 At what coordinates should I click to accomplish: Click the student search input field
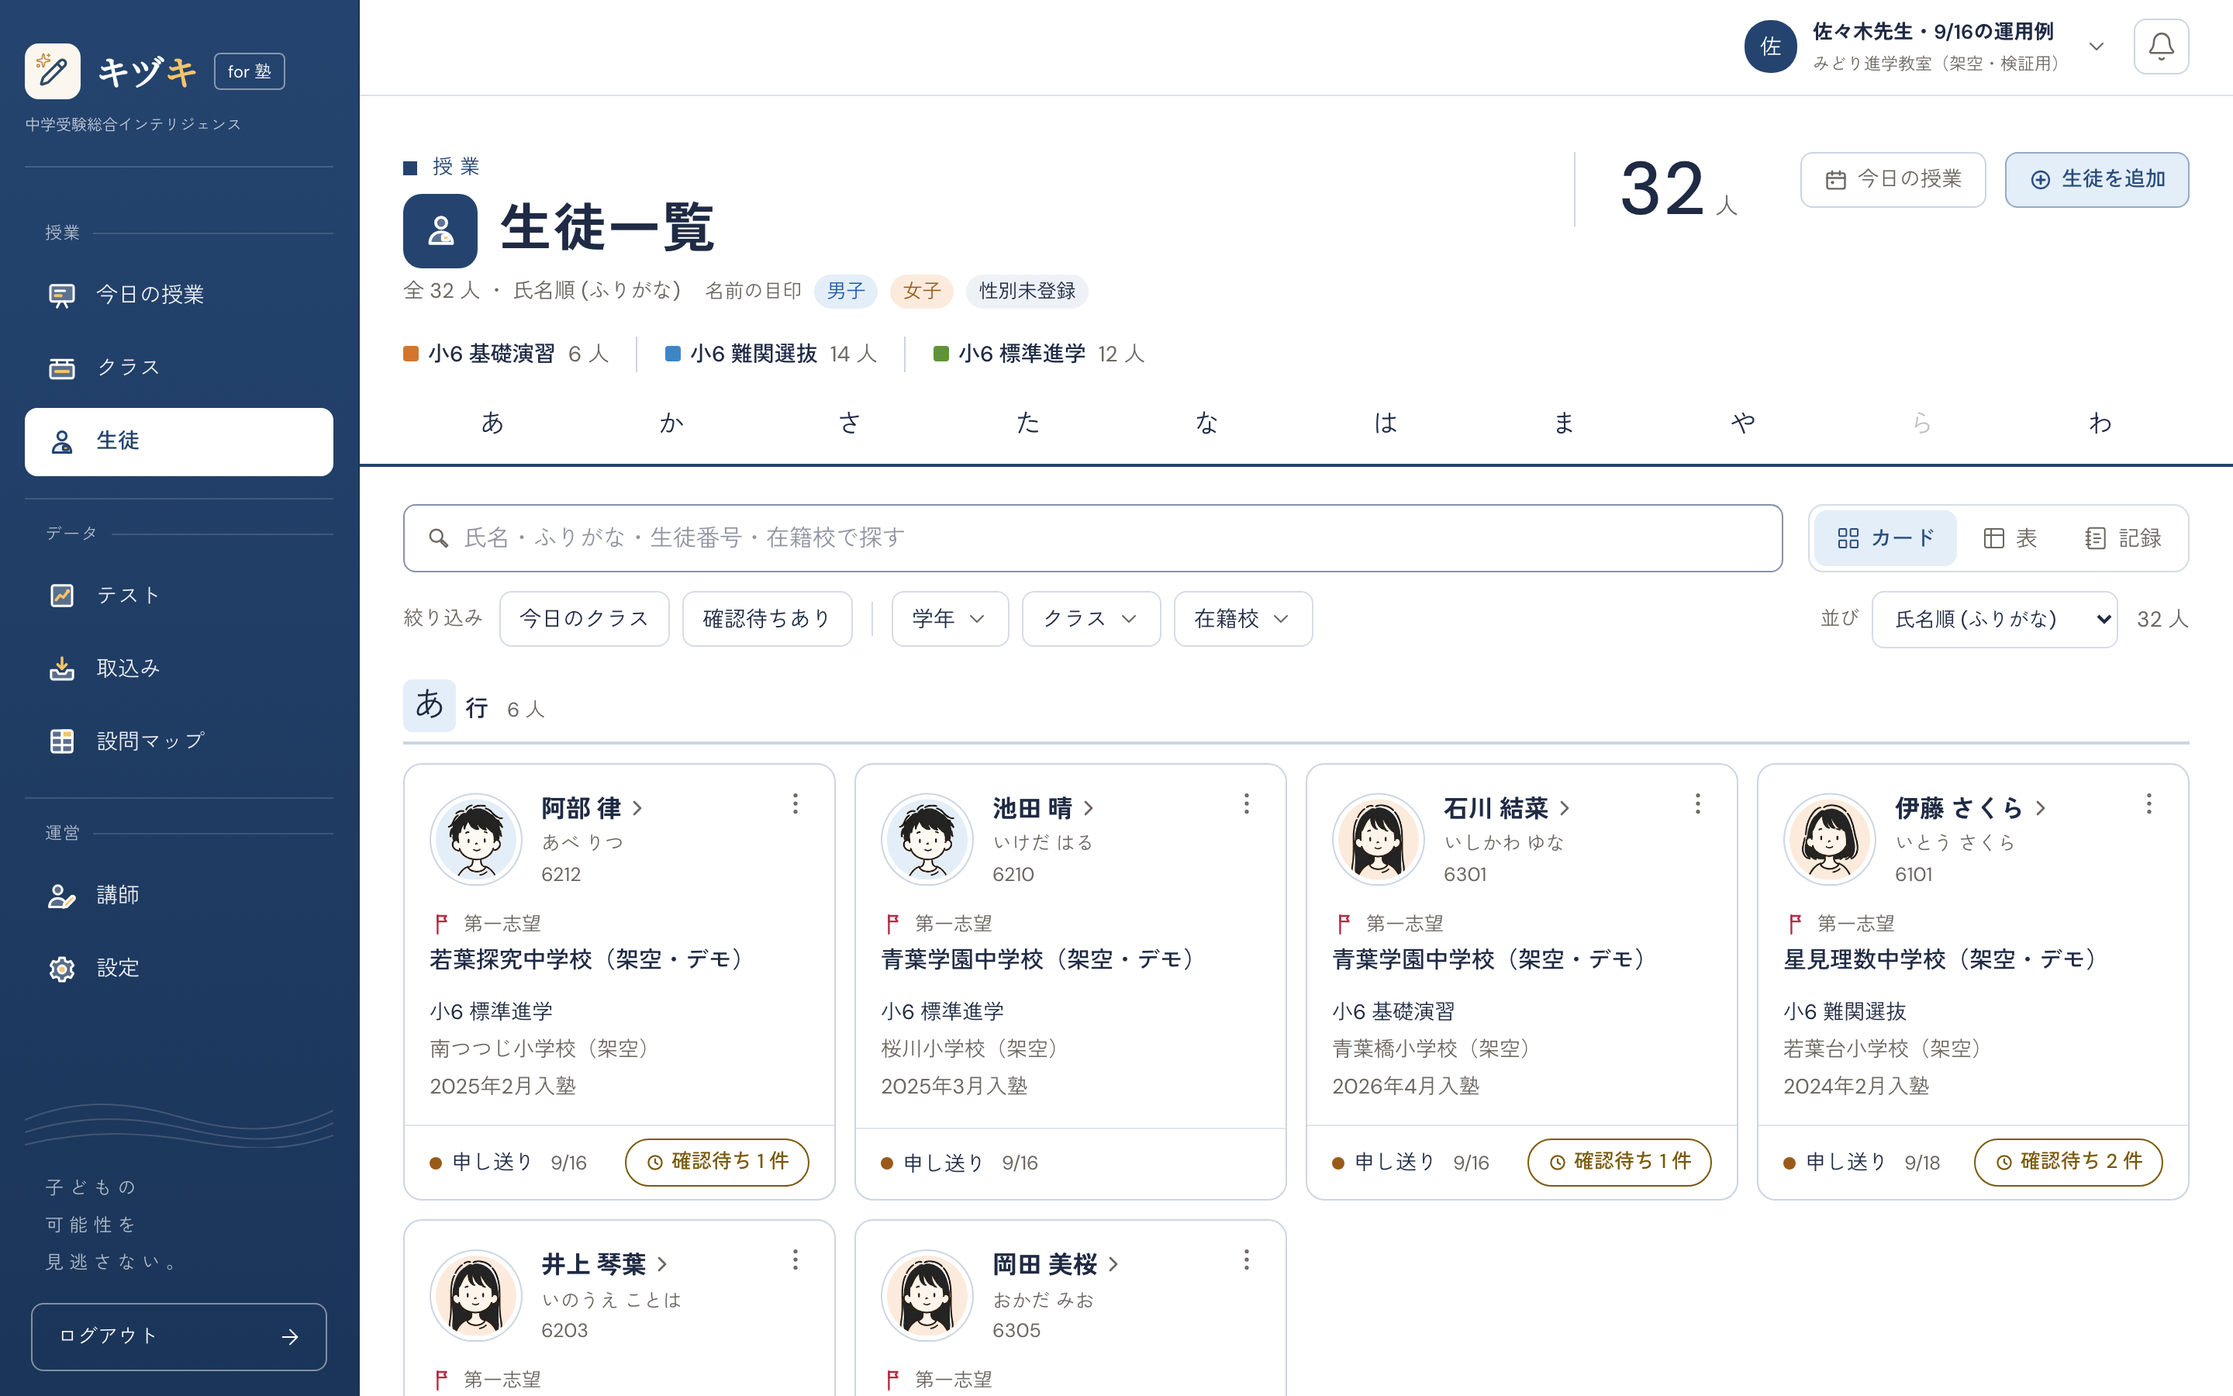coord(1092,538)
